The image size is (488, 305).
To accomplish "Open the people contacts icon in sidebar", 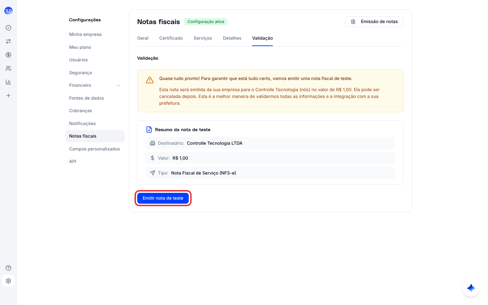I will 8,68.
